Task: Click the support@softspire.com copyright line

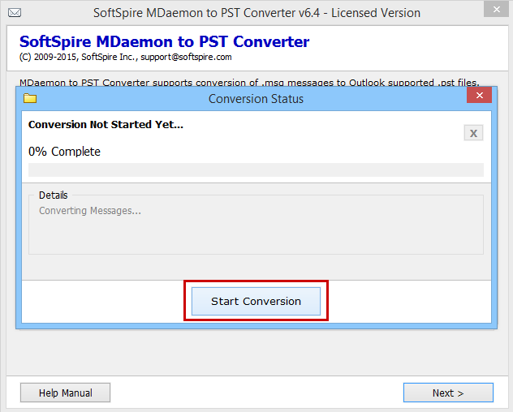Action: (x=125, y=57)
